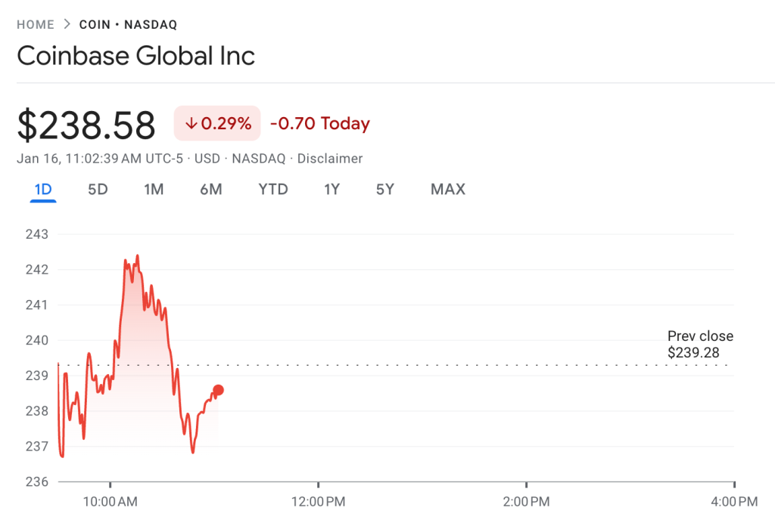This screenshot has height=526, width=775.
Task: Click the 12:00 PM axis label
Action: click(319, 501)
